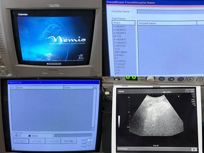Click the No column header in patient list
204x153 pixels.
point(13,88)
